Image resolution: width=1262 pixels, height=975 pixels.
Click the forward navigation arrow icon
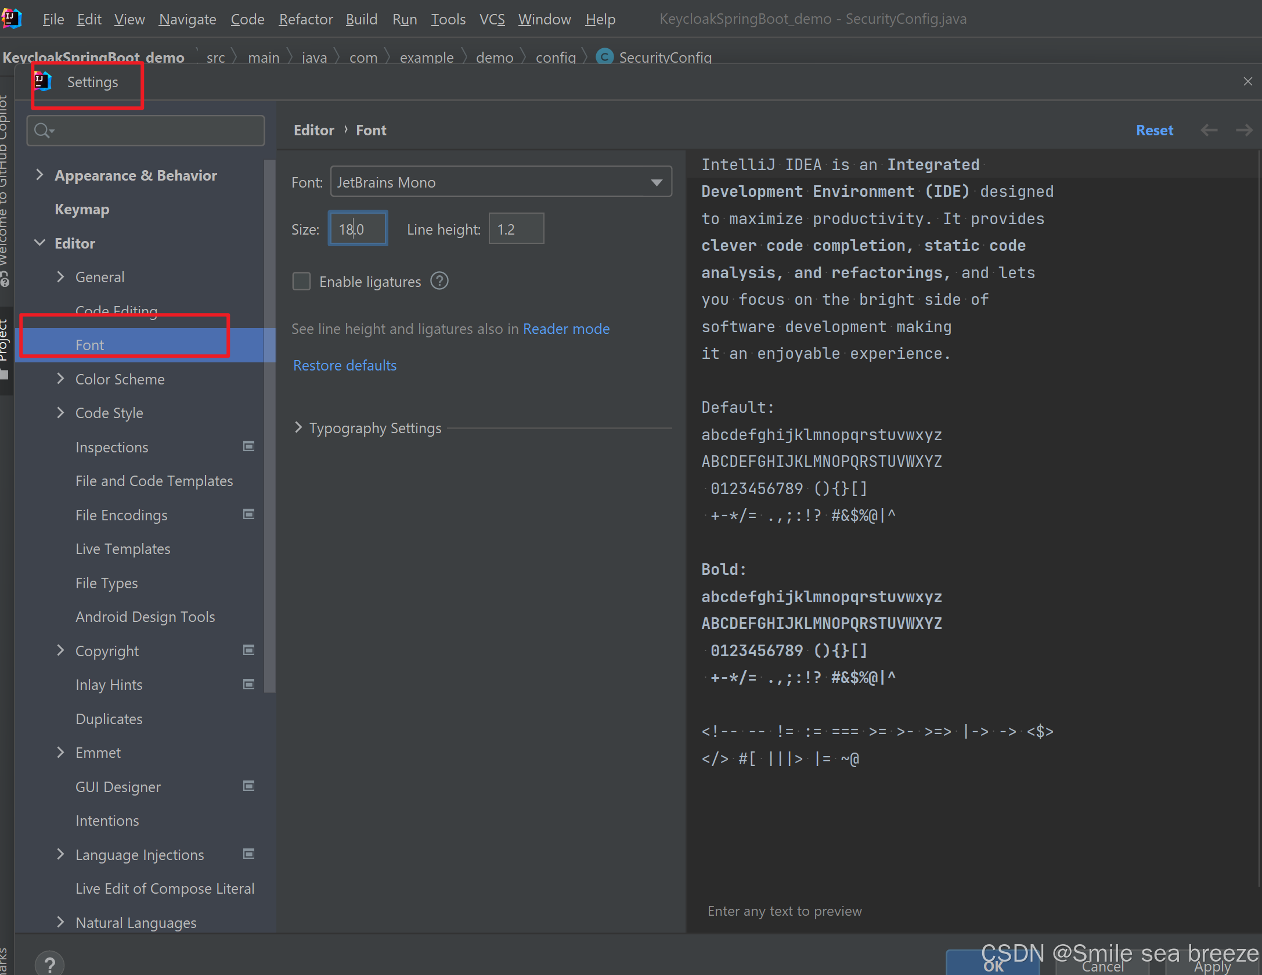tap(1243, 130)
